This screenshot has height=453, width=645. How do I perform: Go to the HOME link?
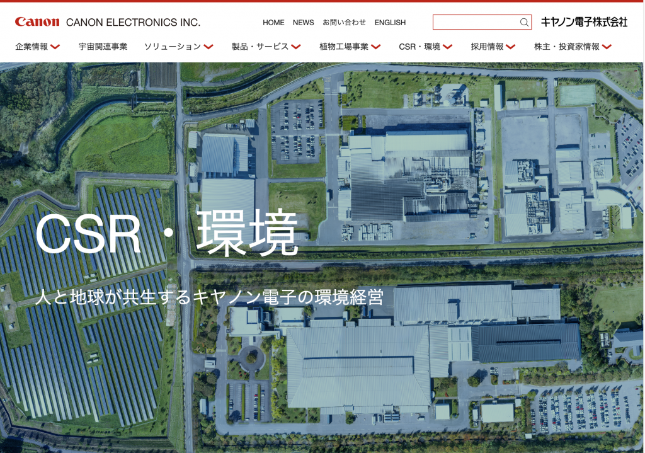point(273,23)
